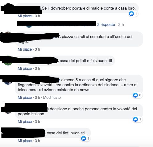
Task: Click the '3 h' timestamp on first comment
Action: tap(37, 16)
